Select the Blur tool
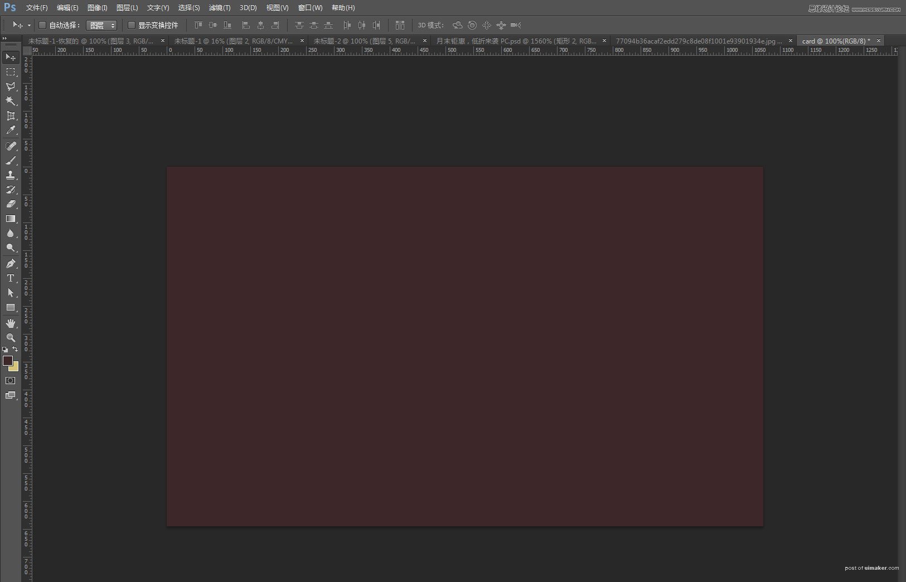This screenshot has height=582, width=906. click(11, 233)
